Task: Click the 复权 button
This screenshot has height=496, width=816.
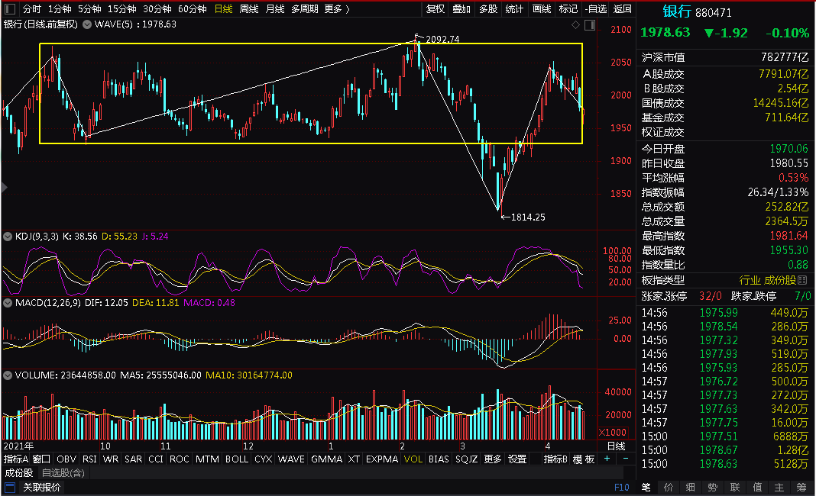Action: (436, 9)
